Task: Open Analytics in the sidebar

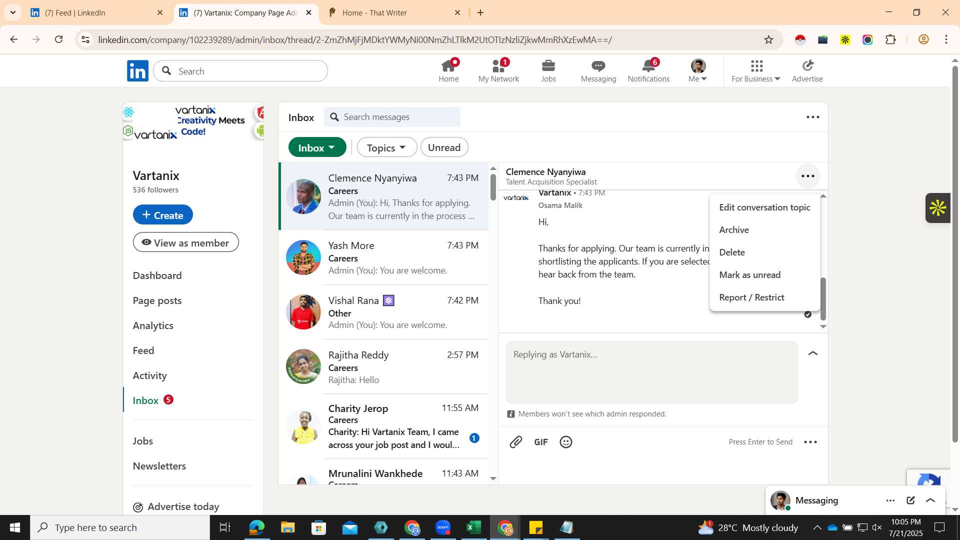Action: click(153, 325)
